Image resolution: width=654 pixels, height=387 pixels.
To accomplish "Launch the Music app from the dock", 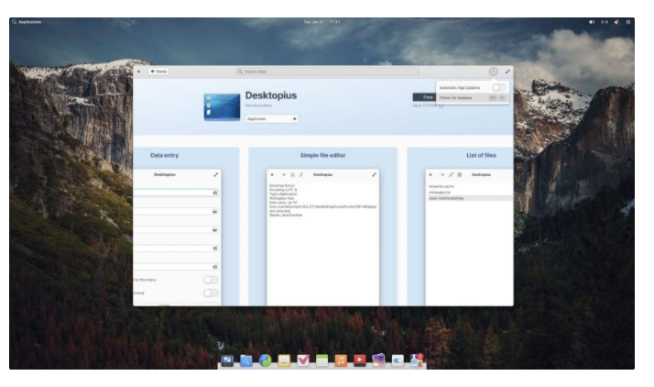I will click(341, 360).
